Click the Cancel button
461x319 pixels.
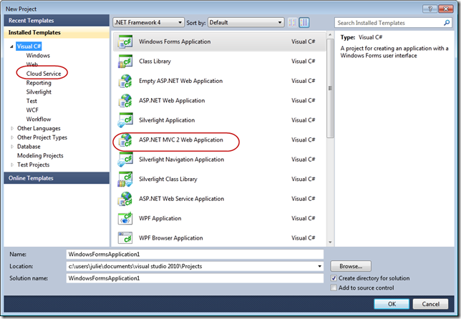coord(431,304)
